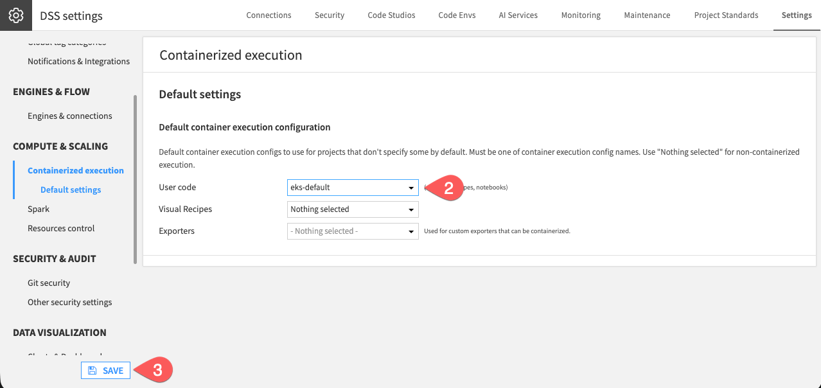Click the SECURITY & AUDIT section heading

click(x=55, y=259)
